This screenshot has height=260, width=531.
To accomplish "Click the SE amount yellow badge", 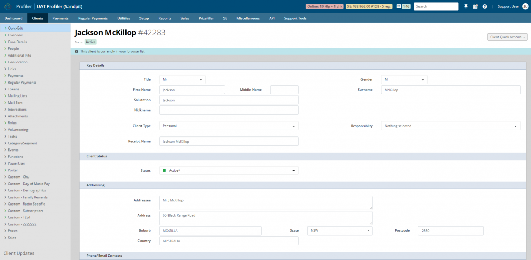I will [x=369, y=6].
